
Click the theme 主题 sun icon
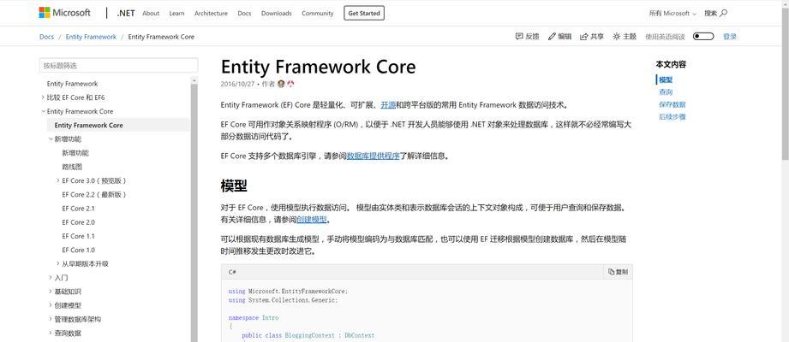point(616,36)
